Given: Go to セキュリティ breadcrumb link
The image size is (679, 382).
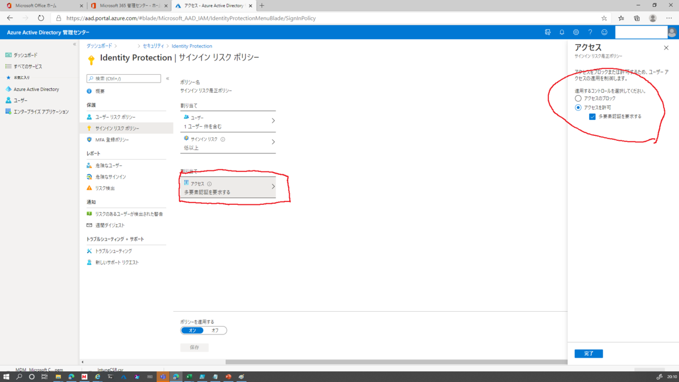Looking at the screenshot, I should pos(153,46).
